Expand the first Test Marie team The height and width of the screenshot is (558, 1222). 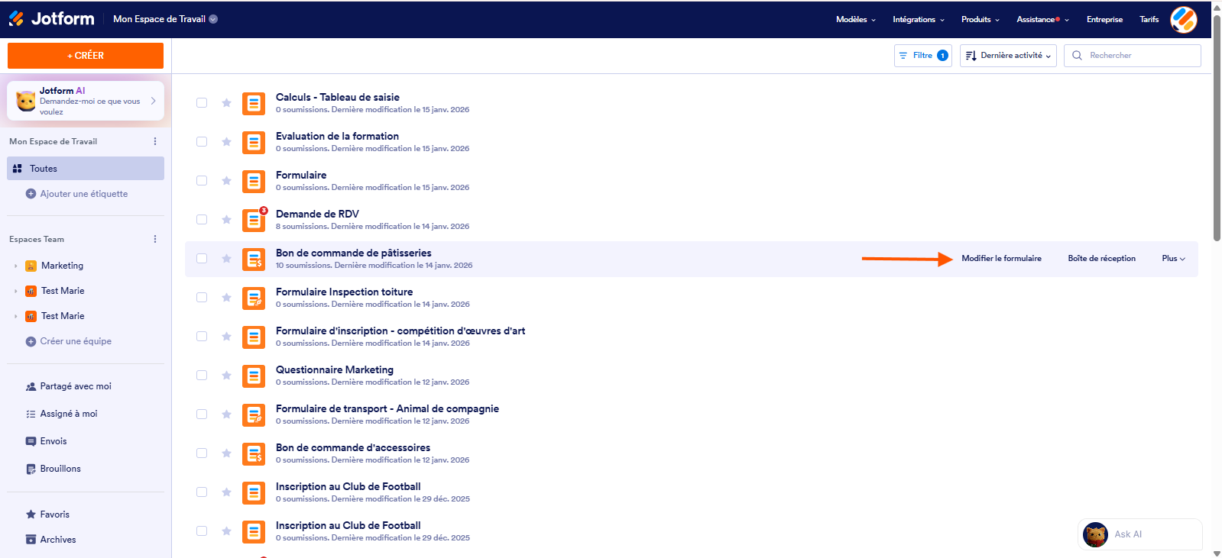click(16, 291)
